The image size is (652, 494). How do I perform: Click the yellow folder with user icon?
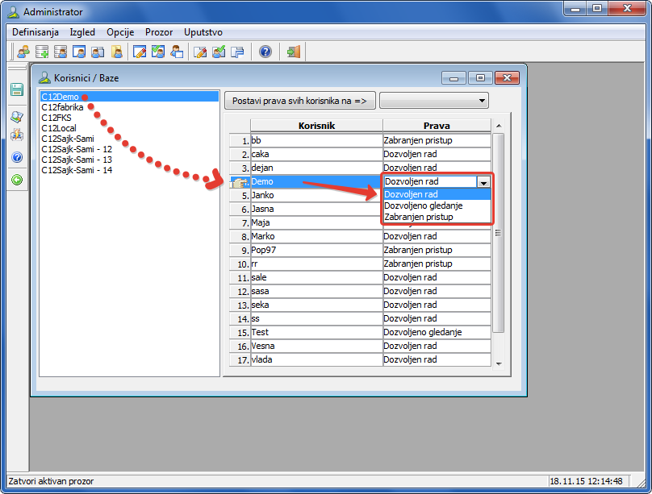(117, 52)
